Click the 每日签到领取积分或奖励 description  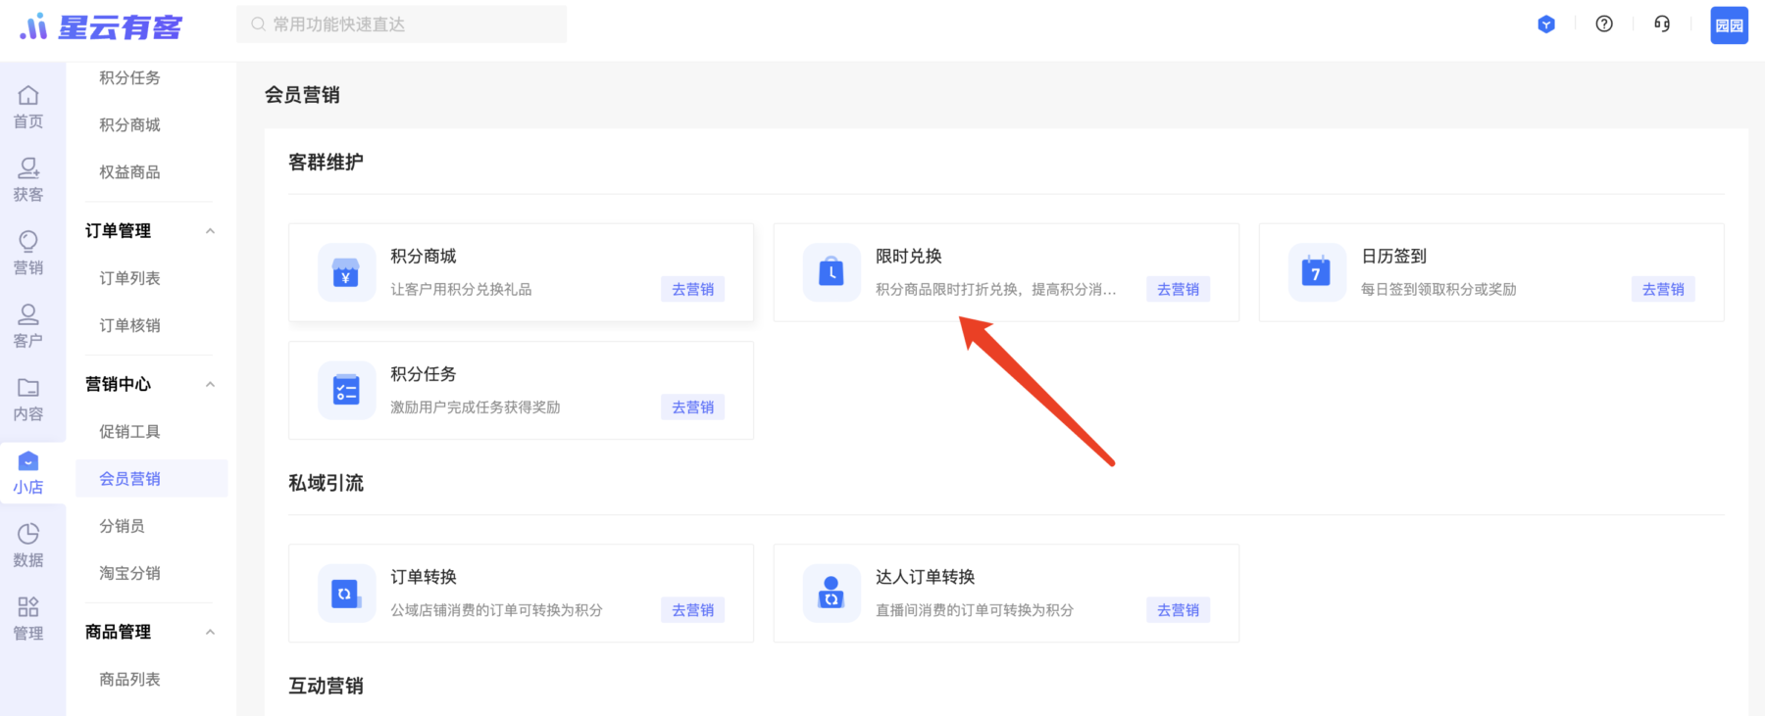(x=1438, y=289)
